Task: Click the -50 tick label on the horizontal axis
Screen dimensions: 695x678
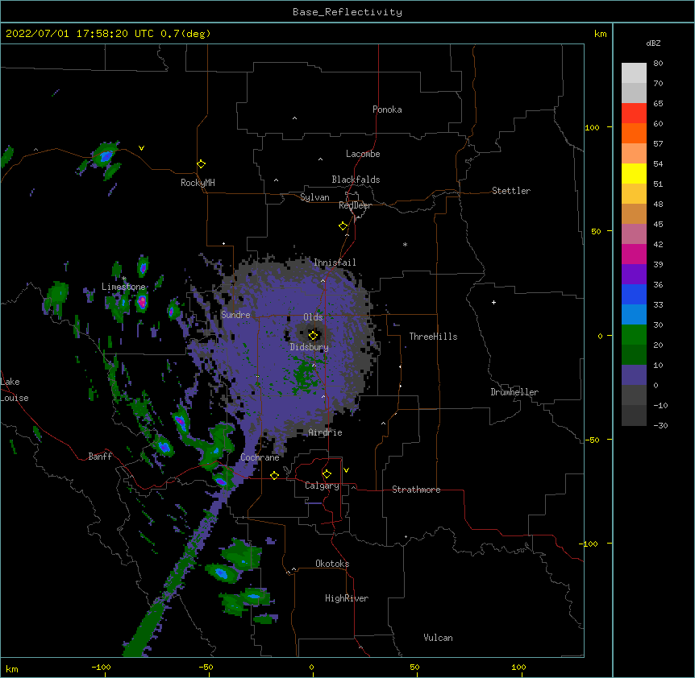Action: (x=206, y=668)
